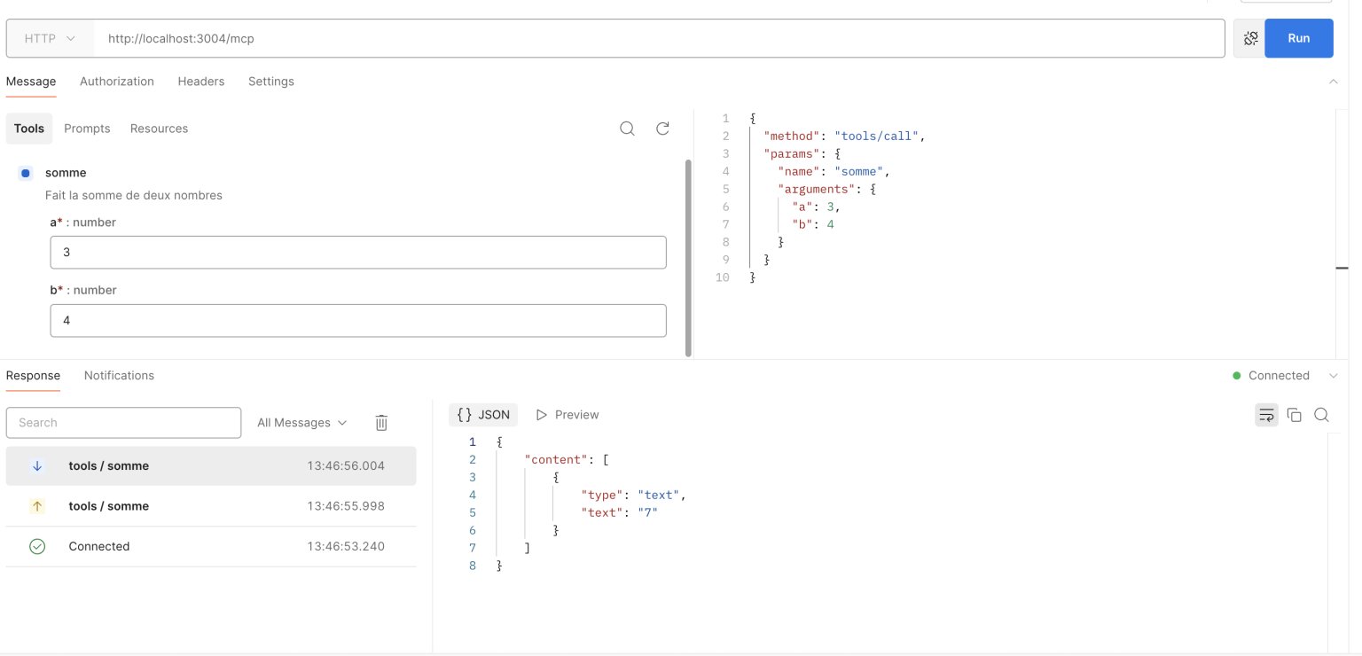This screenshot has height=656, width=1362.
Task: Toggle word wrap in response viewer
Action: [1266, 415]
